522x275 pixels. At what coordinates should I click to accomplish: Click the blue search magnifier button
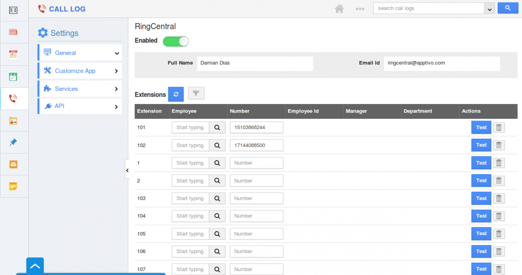508,8
